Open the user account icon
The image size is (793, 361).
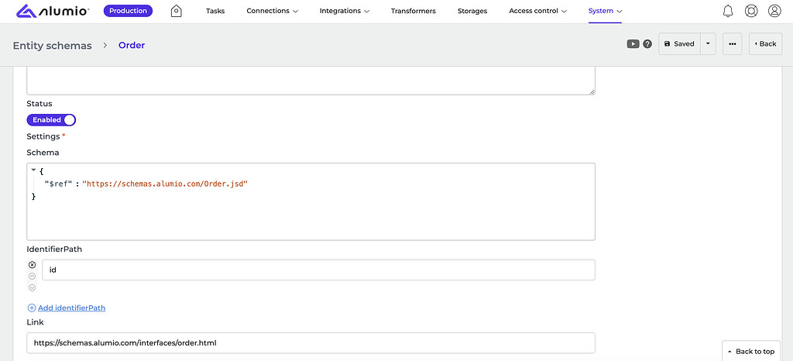tap(774, 11)
